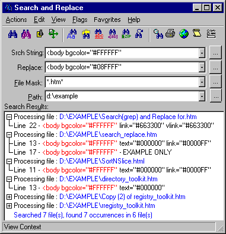
Task: Select Line 13 under search_replace.htm
Action: pyautogui.click(x=112, y=143)
